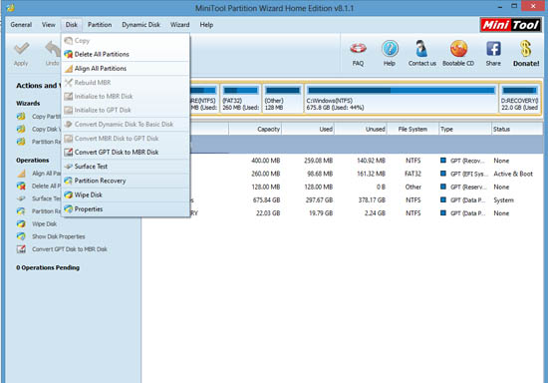Click the 0 Operations Pending label

(x=48, y=267)
